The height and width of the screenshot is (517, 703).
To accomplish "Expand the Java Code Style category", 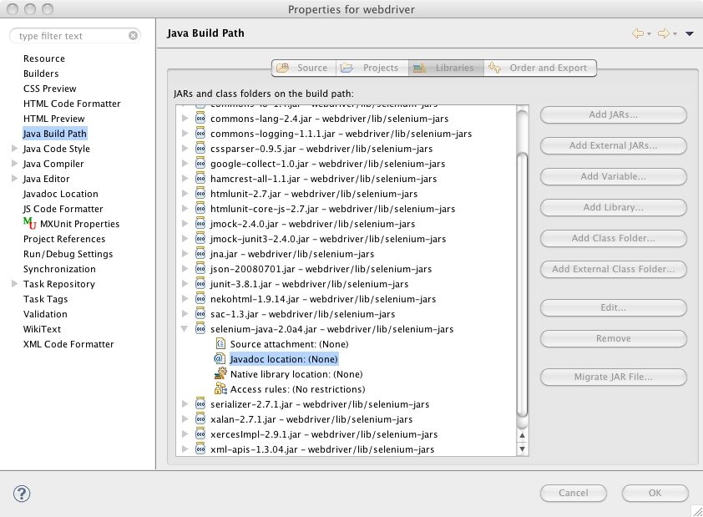I will [14, 149].
